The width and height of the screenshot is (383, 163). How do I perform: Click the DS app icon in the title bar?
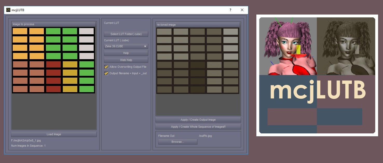[8, 10]
